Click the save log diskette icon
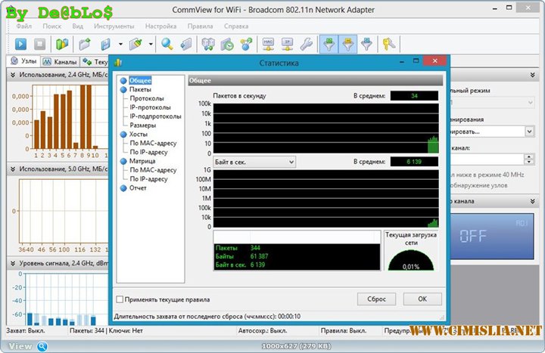This screenshot has height=353, width=545. pyautogui.click(x=106, y=44)
